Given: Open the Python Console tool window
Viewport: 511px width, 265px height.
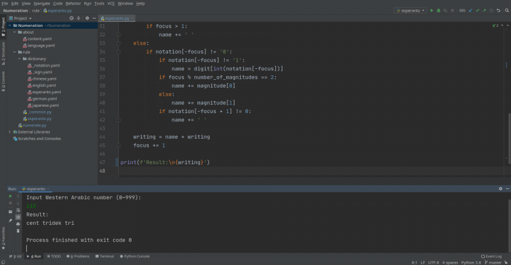Looking at the screenshot, I should [135, 257].
